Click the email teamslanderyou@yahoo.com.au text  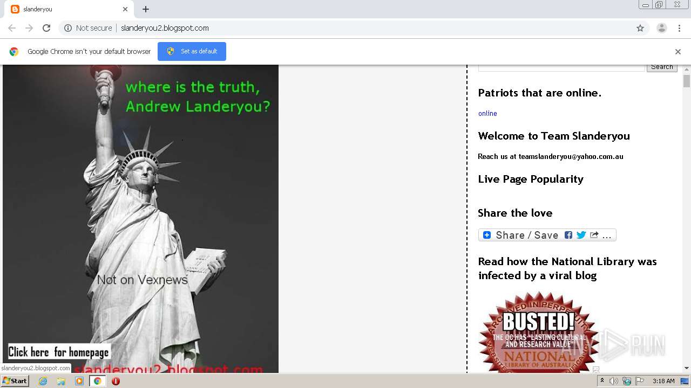pos(571,156)
